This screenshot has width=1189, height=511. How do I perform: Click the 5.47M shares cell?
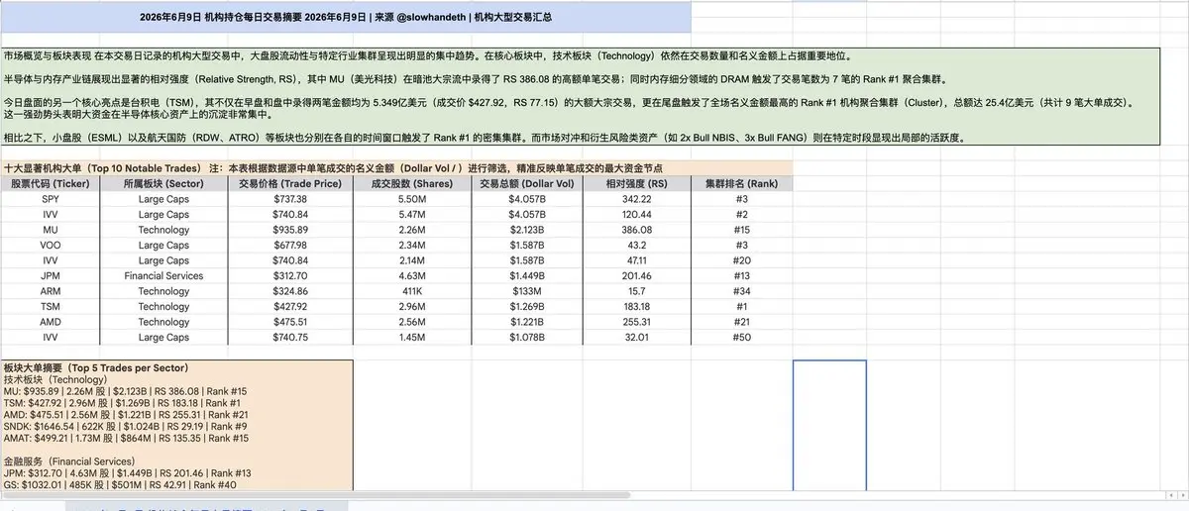411,214
